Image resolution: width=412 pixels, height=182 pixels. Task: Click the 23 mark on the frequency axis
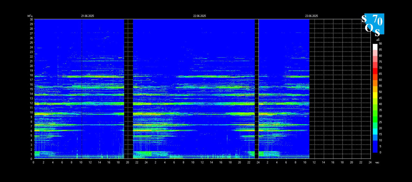(31, 52)
